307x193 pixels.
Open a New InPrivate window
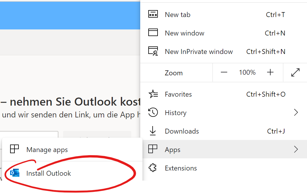[223, 52]
